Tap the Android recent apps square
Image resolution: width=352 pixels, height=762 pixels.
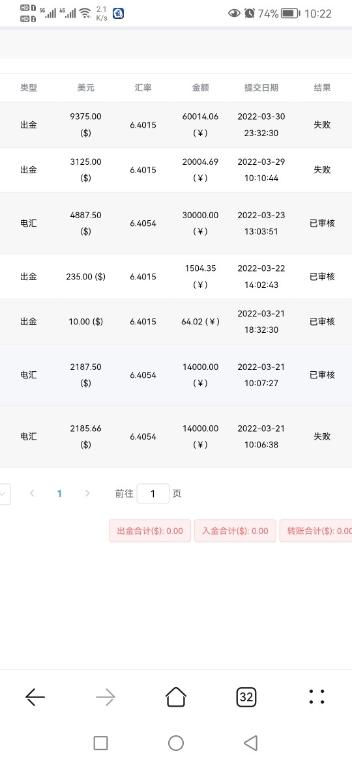(100, 743)
